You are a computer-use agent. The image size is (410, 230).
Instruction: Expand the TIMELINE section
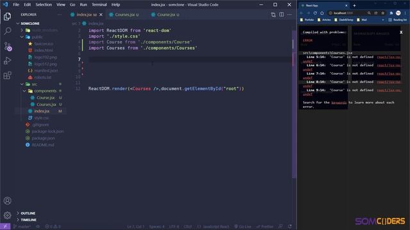[x=18, y=220]
